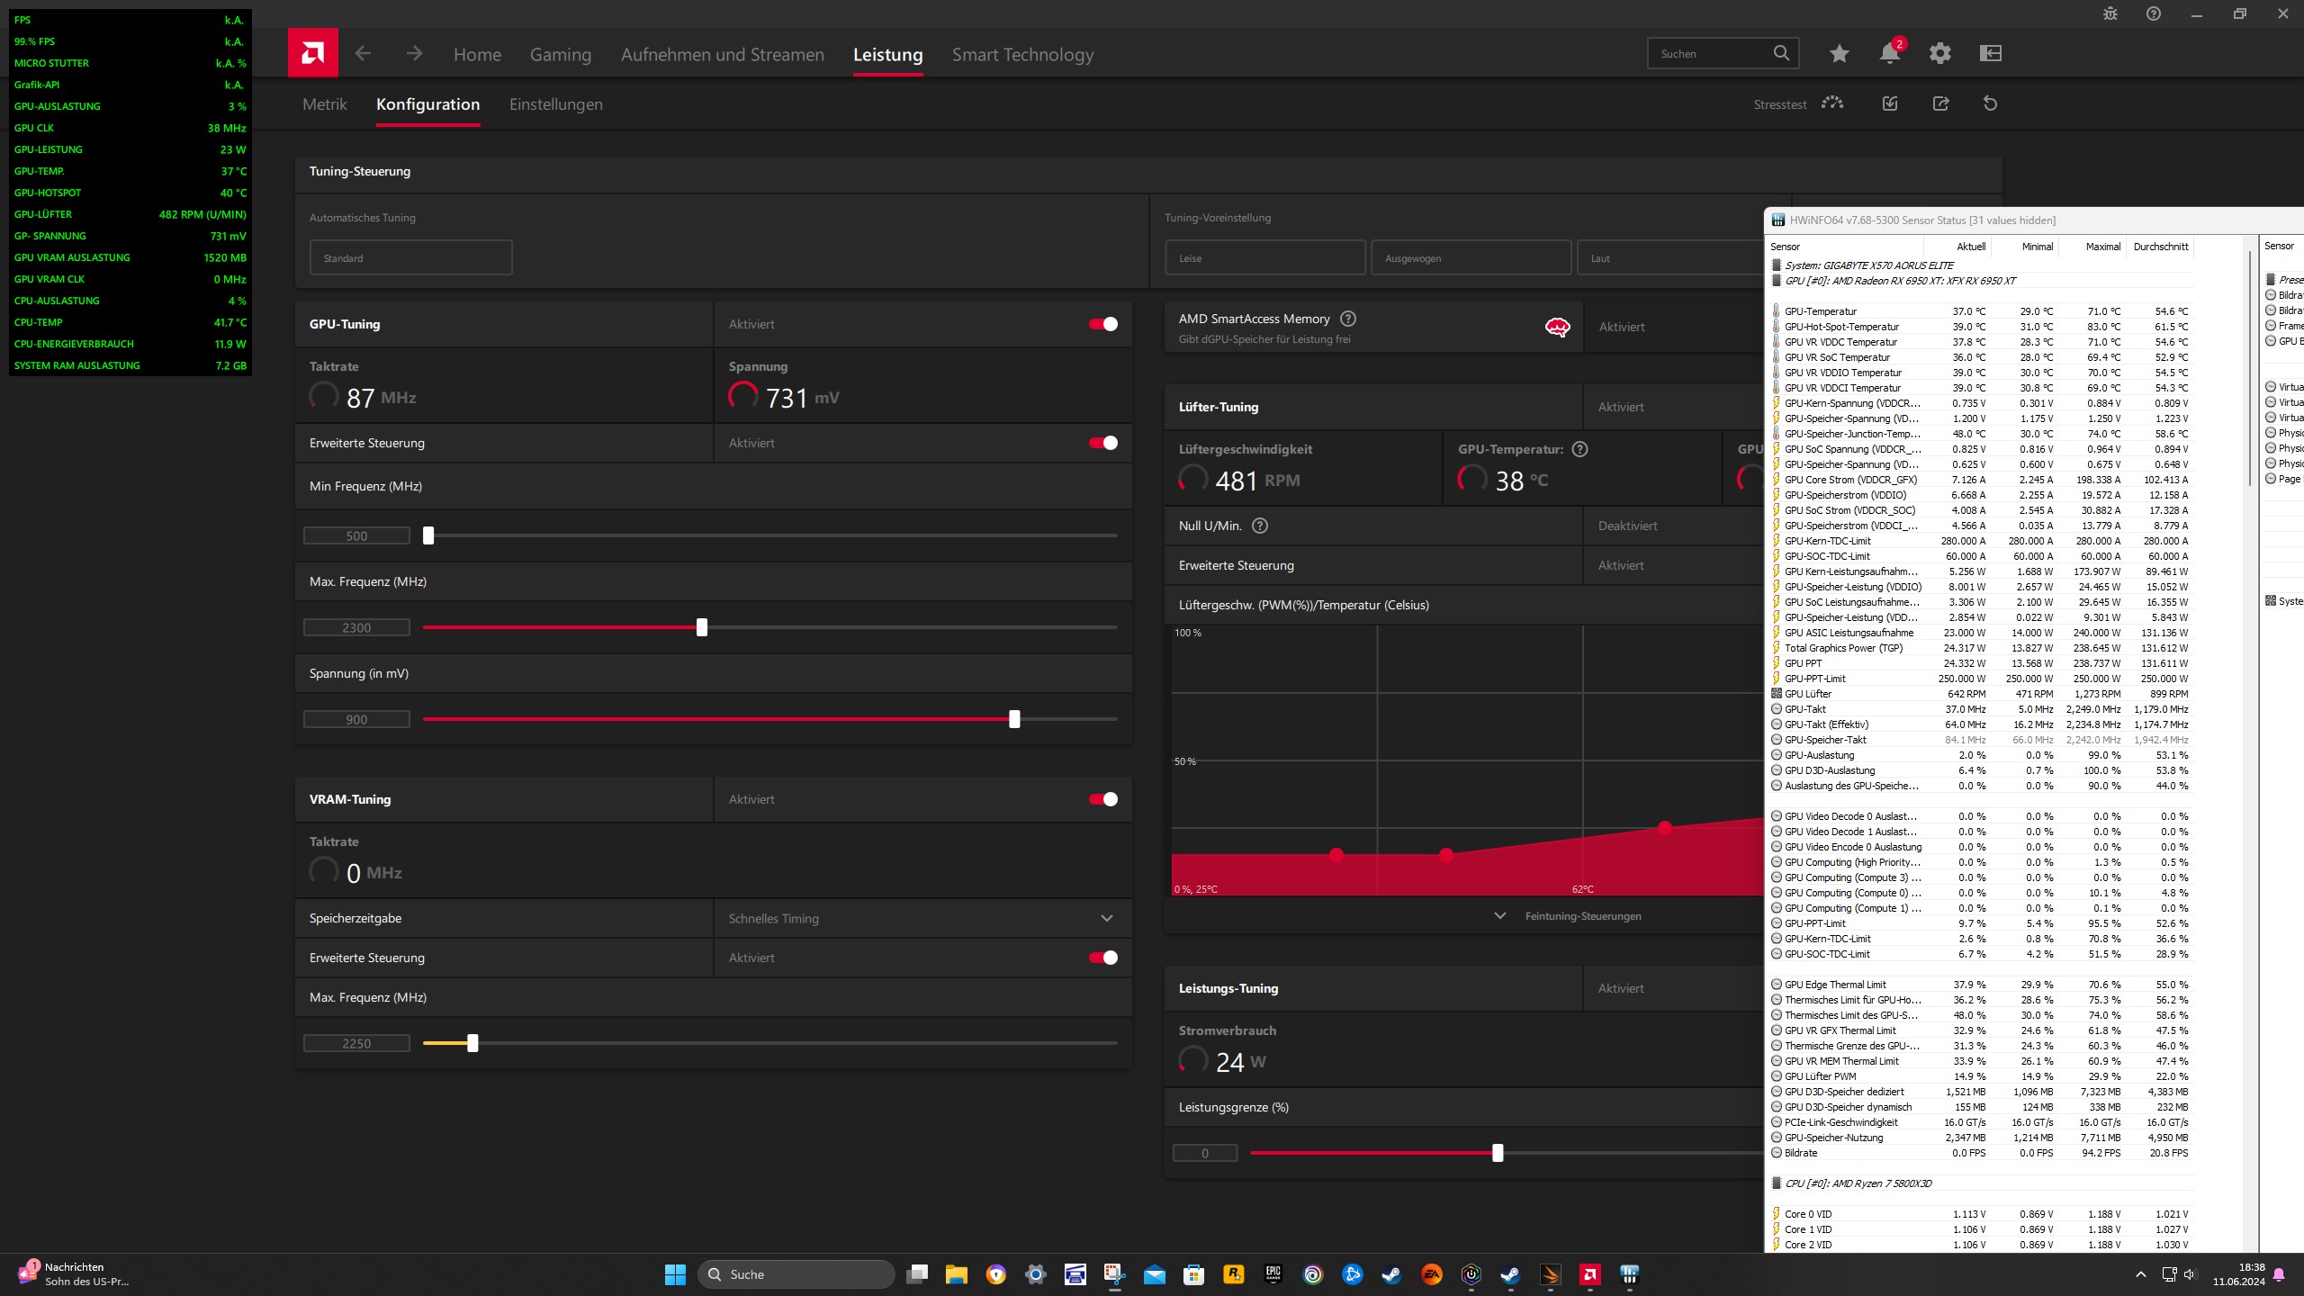Screen dimensions: 2304x1296
Task: Go back with the left arrow
Action: [x=363, y=54]
